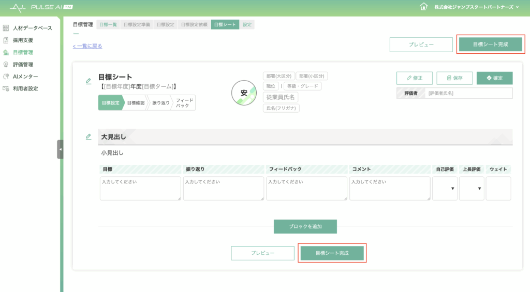
Task: Click the 目標 text area
Action: [140, 189]
